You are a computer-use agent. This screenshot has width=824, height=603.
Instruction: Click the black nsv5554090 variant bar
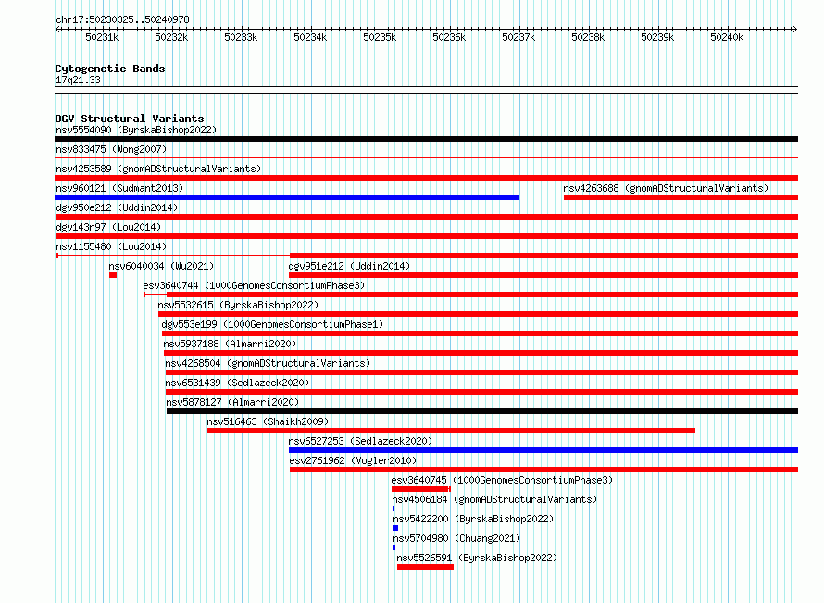tap(426, 139)
